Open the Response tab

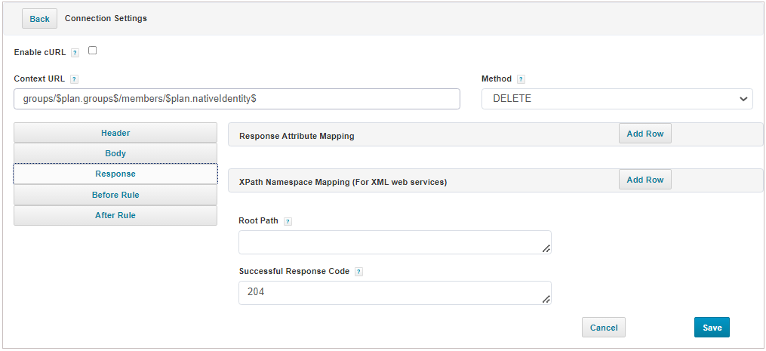pyautogui.click(x=115, y=174)
